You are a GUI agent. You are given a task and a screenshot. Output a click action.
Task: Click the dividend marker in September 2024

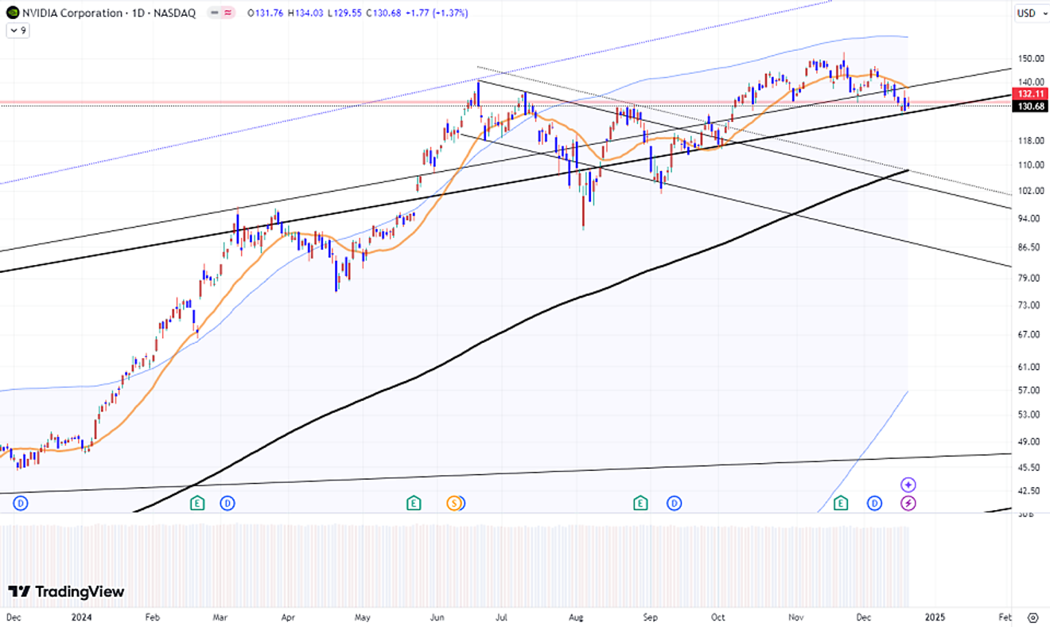coord(674,503)
